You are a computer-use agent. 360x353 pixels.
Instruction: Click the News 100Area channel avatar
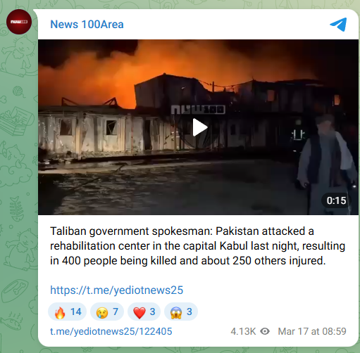click(x=19, y=22)
